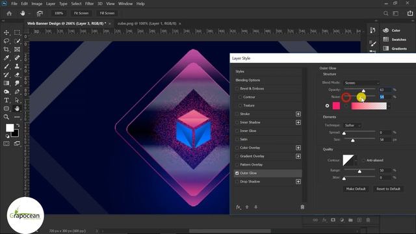Select the Clone Stamp tool
Screen dimensions: 416x234
point(17,66)
